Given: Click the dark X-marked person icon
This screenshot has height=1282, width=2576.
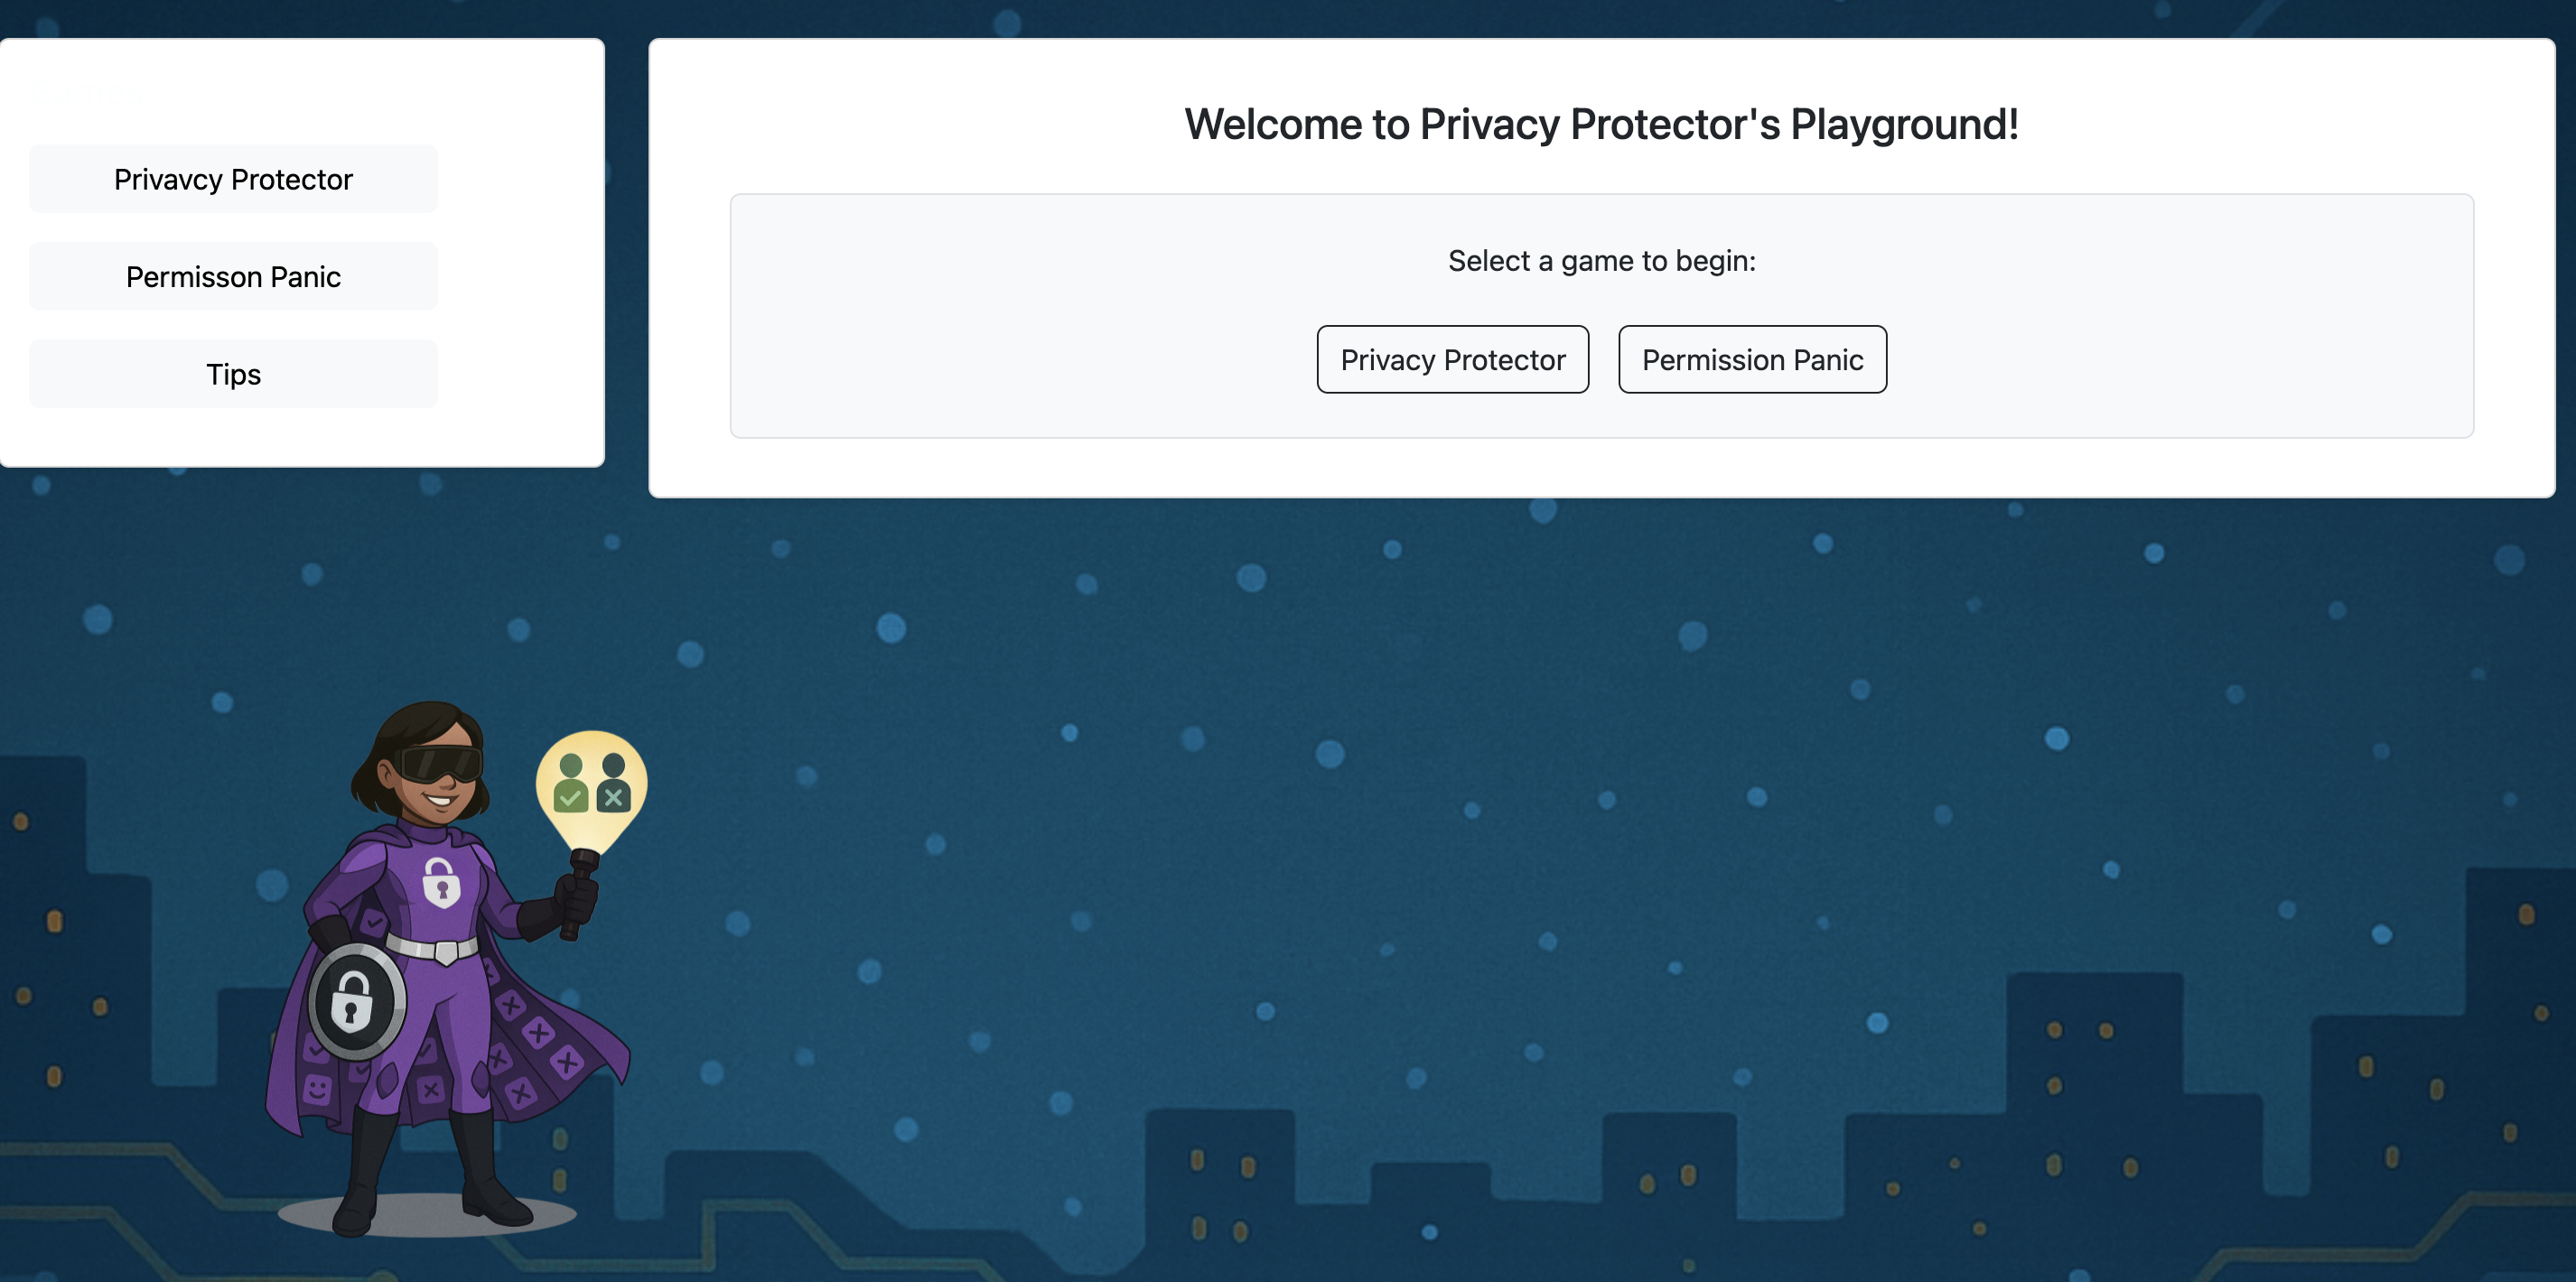Looking at the screenshot, I should pyautogui.click(x=613, y=785).
